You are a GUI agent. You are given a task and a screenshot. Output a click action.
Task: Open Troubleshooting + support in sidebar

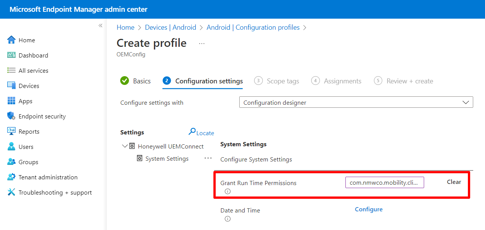[x=55, y=192]
